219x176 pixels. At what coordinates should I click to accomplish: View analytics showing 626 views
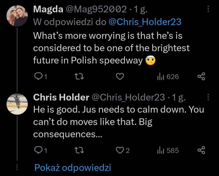168,76
